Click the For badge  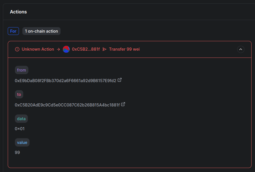(x=13, y=31)
